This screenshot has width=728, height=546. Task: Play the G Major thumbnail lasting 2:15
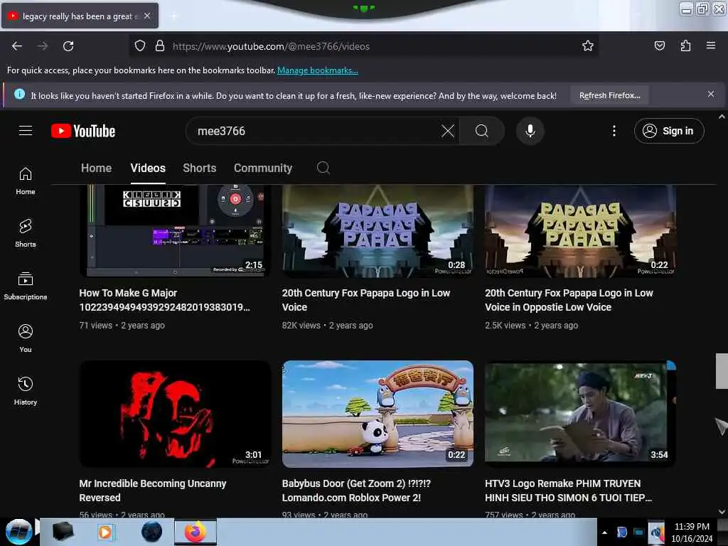coord(175,231)
